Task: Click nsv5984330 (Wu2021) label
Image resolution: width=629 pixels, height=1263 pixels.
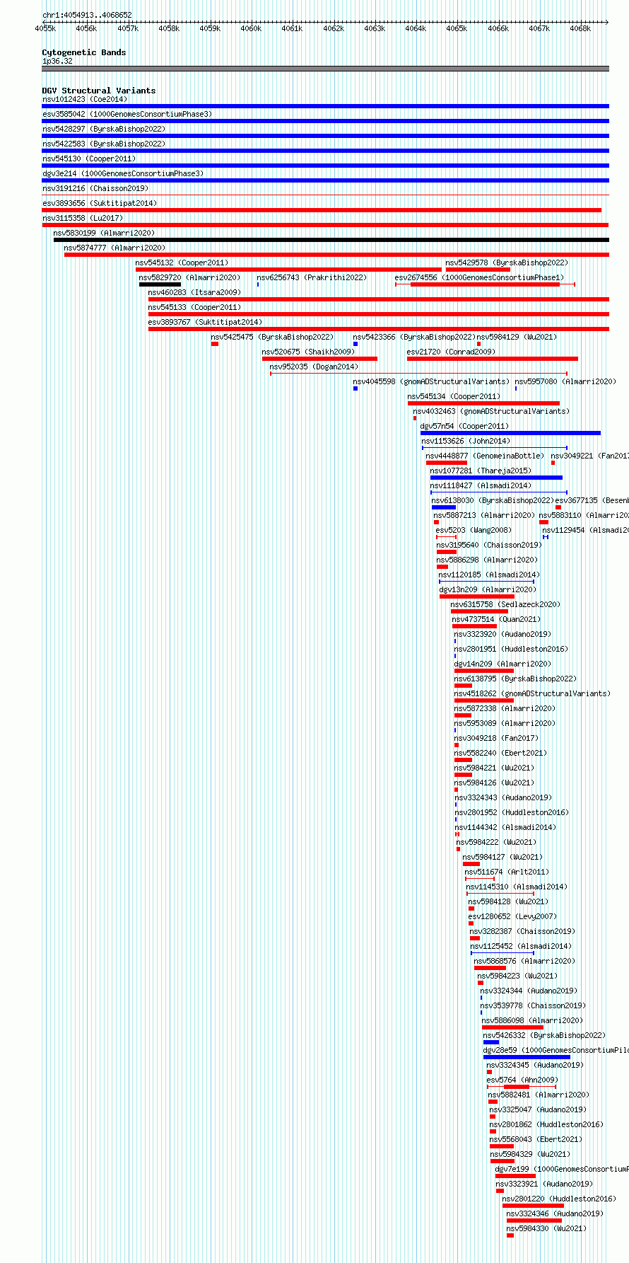Action: (x=546, y=1228)
